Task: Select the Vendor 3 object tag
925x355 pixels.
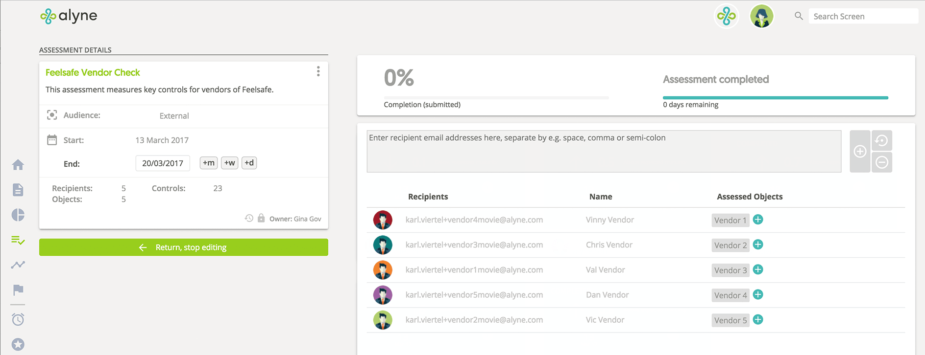Action: [x=730, y=270]
